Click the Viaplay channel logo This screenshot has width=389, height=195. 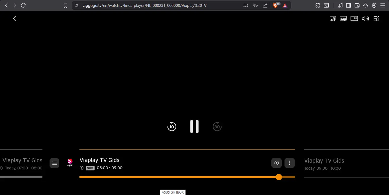click(x=70, y=163)
